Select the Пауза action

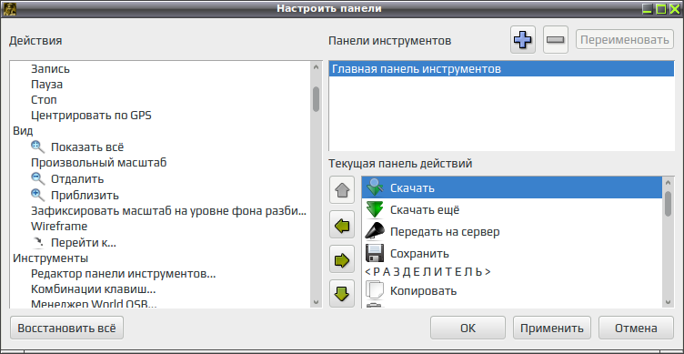tap(46, 85)
